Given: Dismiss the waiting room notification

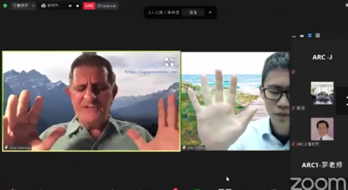Looking at the screenshot, I should tap(210, 12).
